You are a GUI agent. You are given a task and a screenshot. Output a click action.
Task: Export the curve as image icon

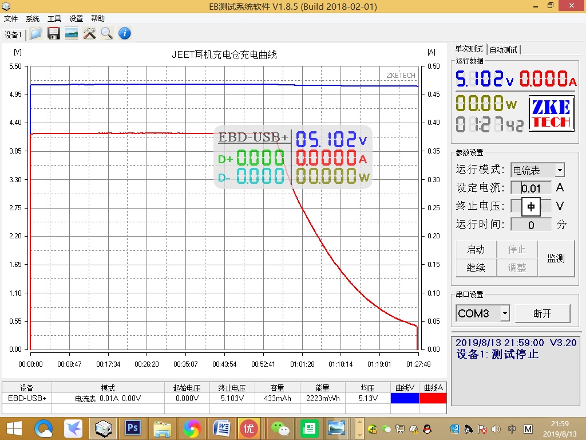point(72,34)
